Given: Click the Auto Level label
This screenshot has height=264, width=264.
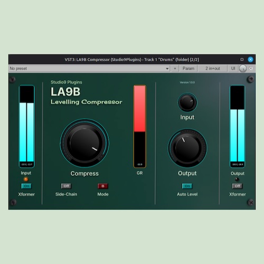Looking at the screenshot, I should (x=187, y=194).
